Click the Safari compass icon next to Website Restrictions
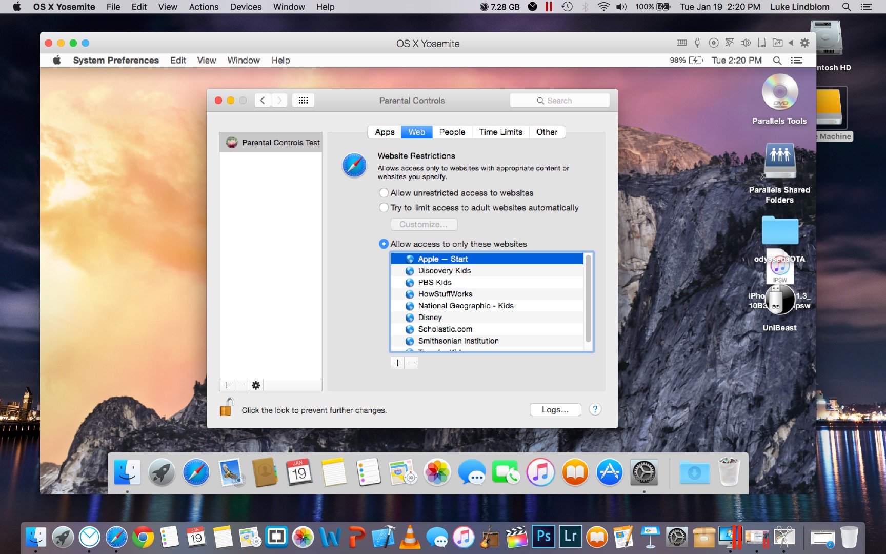This screenshot has height=554, width=886. 354,165
